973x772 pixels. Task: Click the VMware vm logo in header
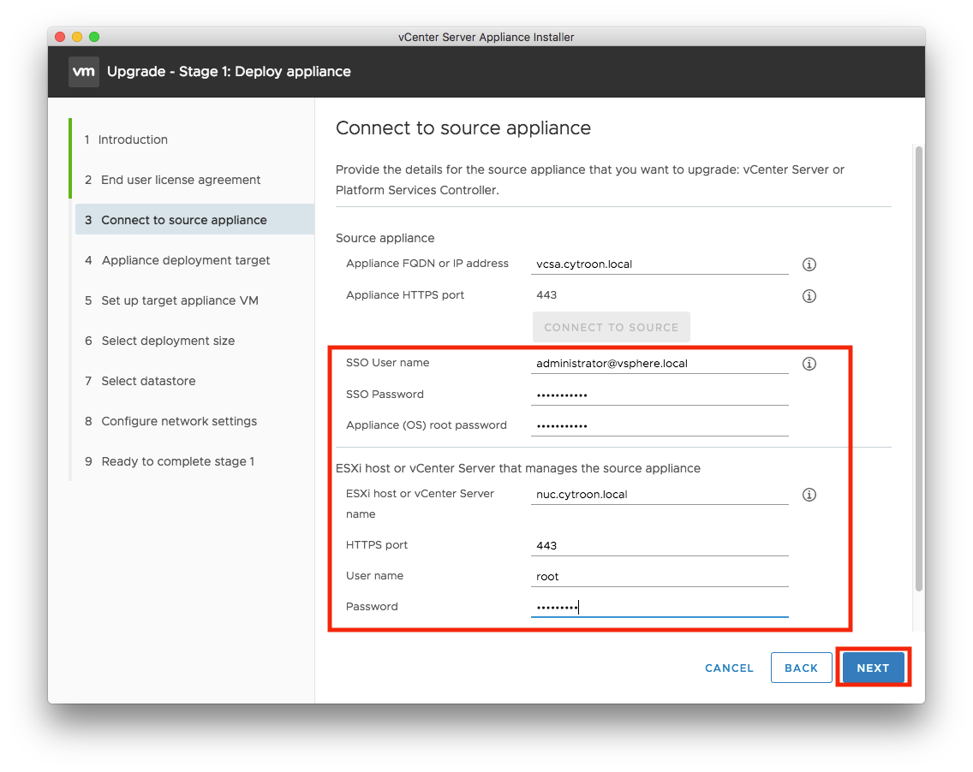pos(84,71)
